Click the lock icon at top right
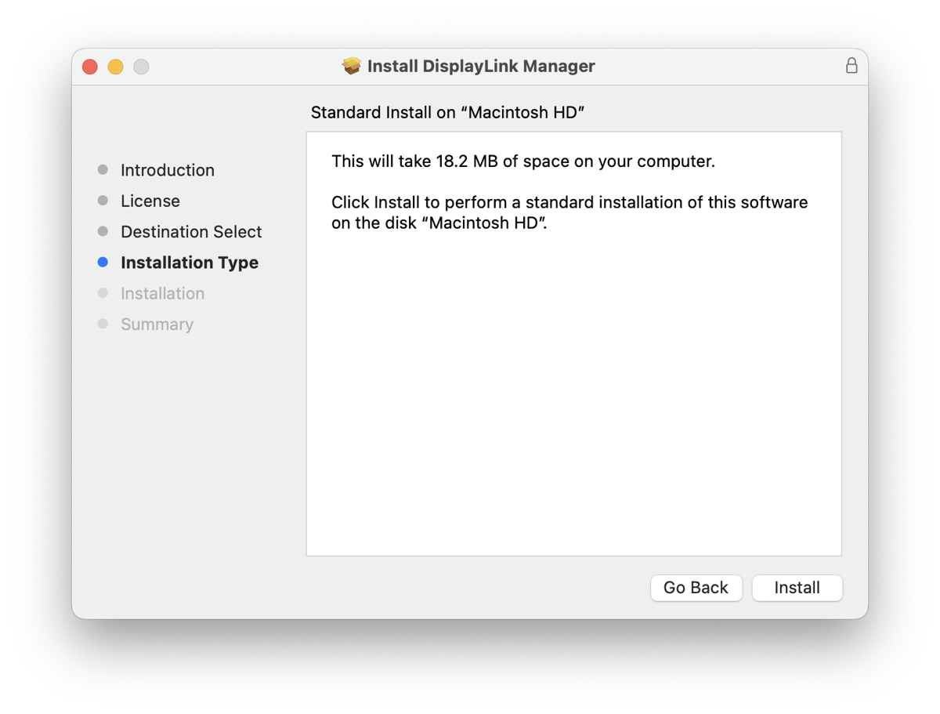This screenshot has width=940, height=714. [x=851, y=67]
